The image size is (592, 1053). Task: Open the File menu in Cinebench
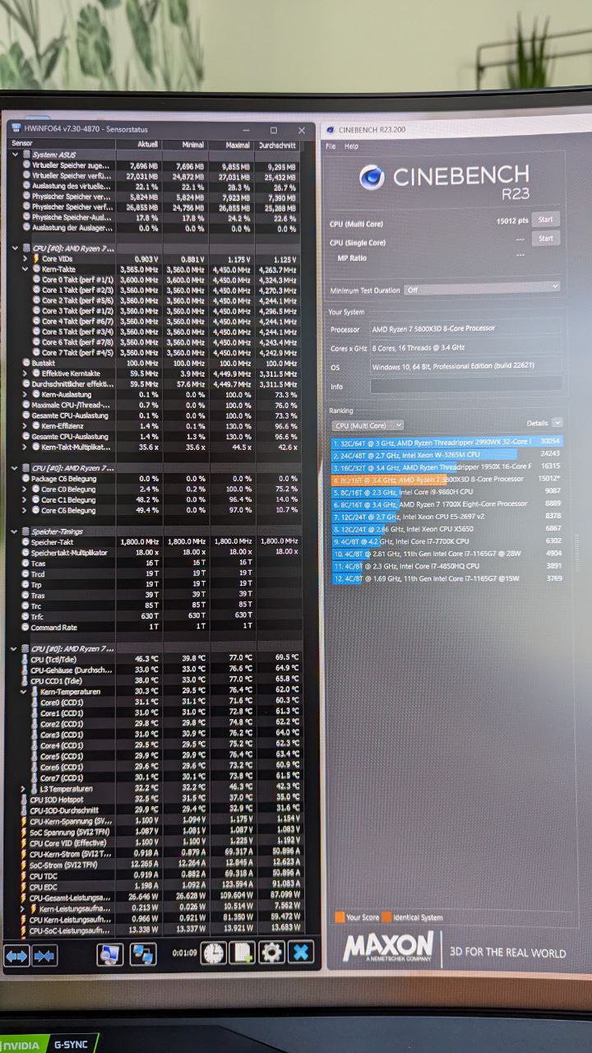click(x=331, y=146)
